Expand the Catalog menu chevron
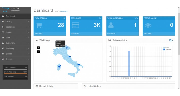The width and height of the screenshot is (180, 96). pos(28,21)
